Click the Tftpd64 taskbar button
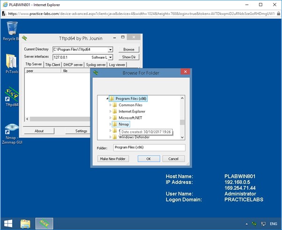This screenshot has height=230, width=282. [44, 223]
